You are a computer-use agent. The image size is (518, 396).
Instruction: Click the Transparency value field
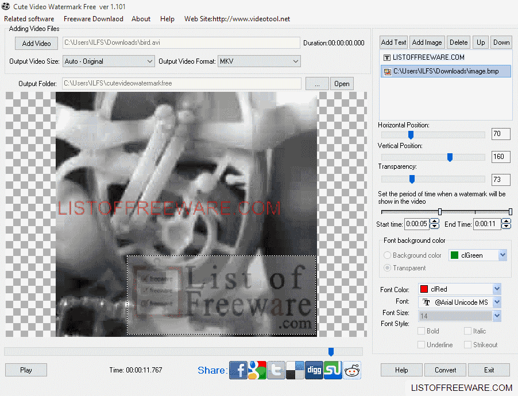click(x=501, y=179)
